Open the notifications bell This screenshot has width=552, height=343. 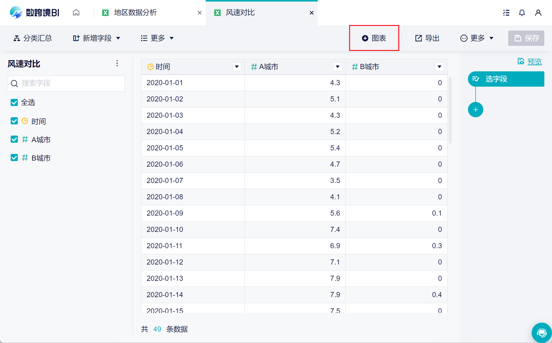[522, 12]
